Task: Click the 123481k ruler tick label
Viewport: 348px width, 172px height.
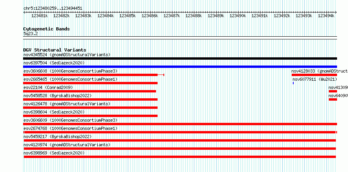Action: click(39, 16)
